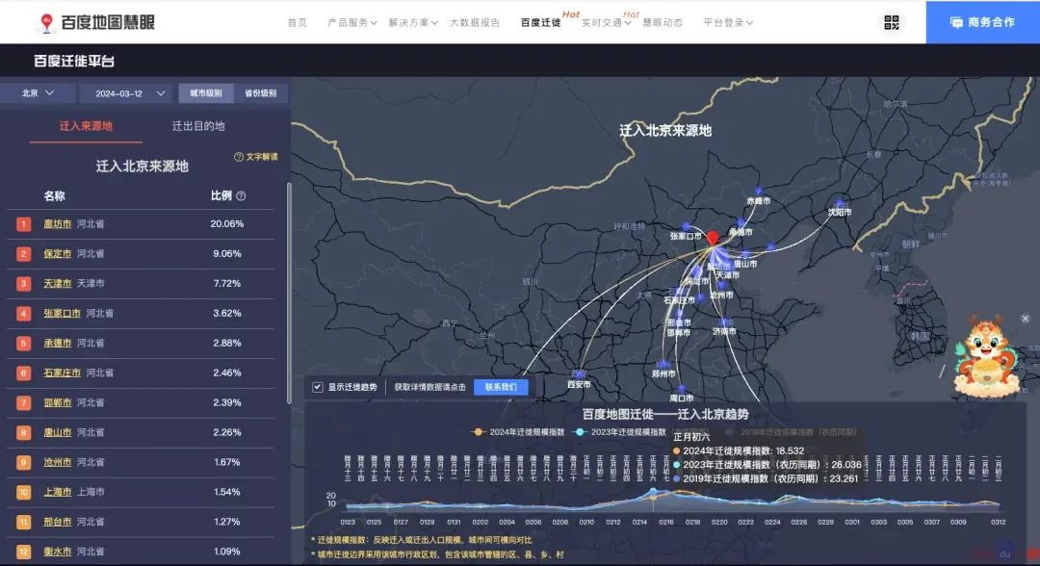
Task: Toggle the 2024年迁徙规模指数 legend
Action: [517, 432]
